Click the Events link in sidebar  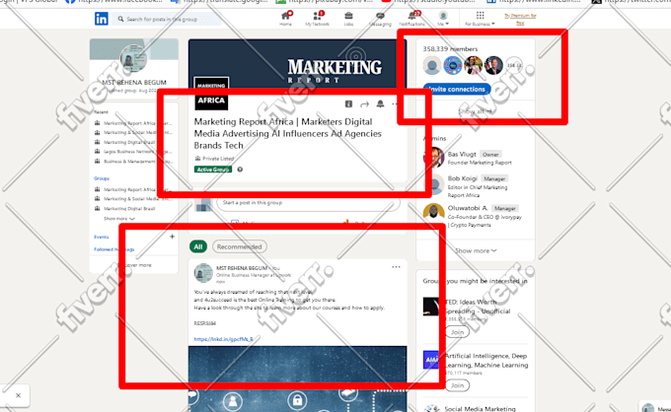click(102, 237)
